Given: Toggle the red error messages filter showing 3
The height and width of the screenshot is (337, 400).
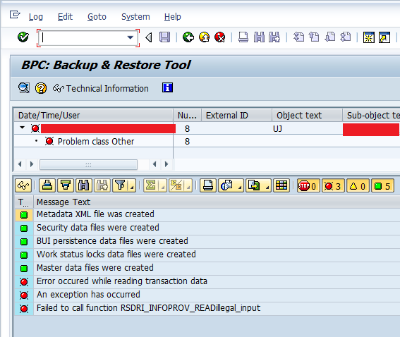Looking at the screenshot, I should (333, 186).
